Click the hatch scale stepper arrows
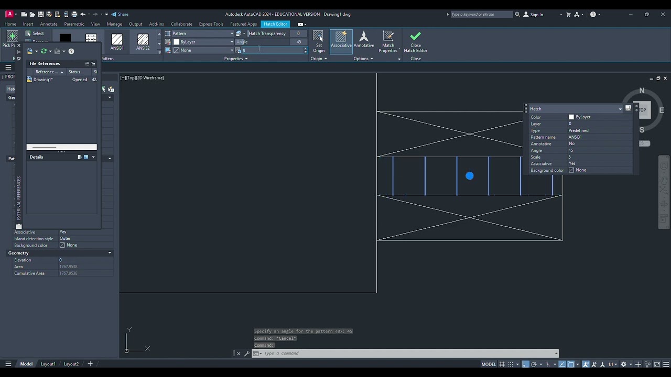 [306, 50]
